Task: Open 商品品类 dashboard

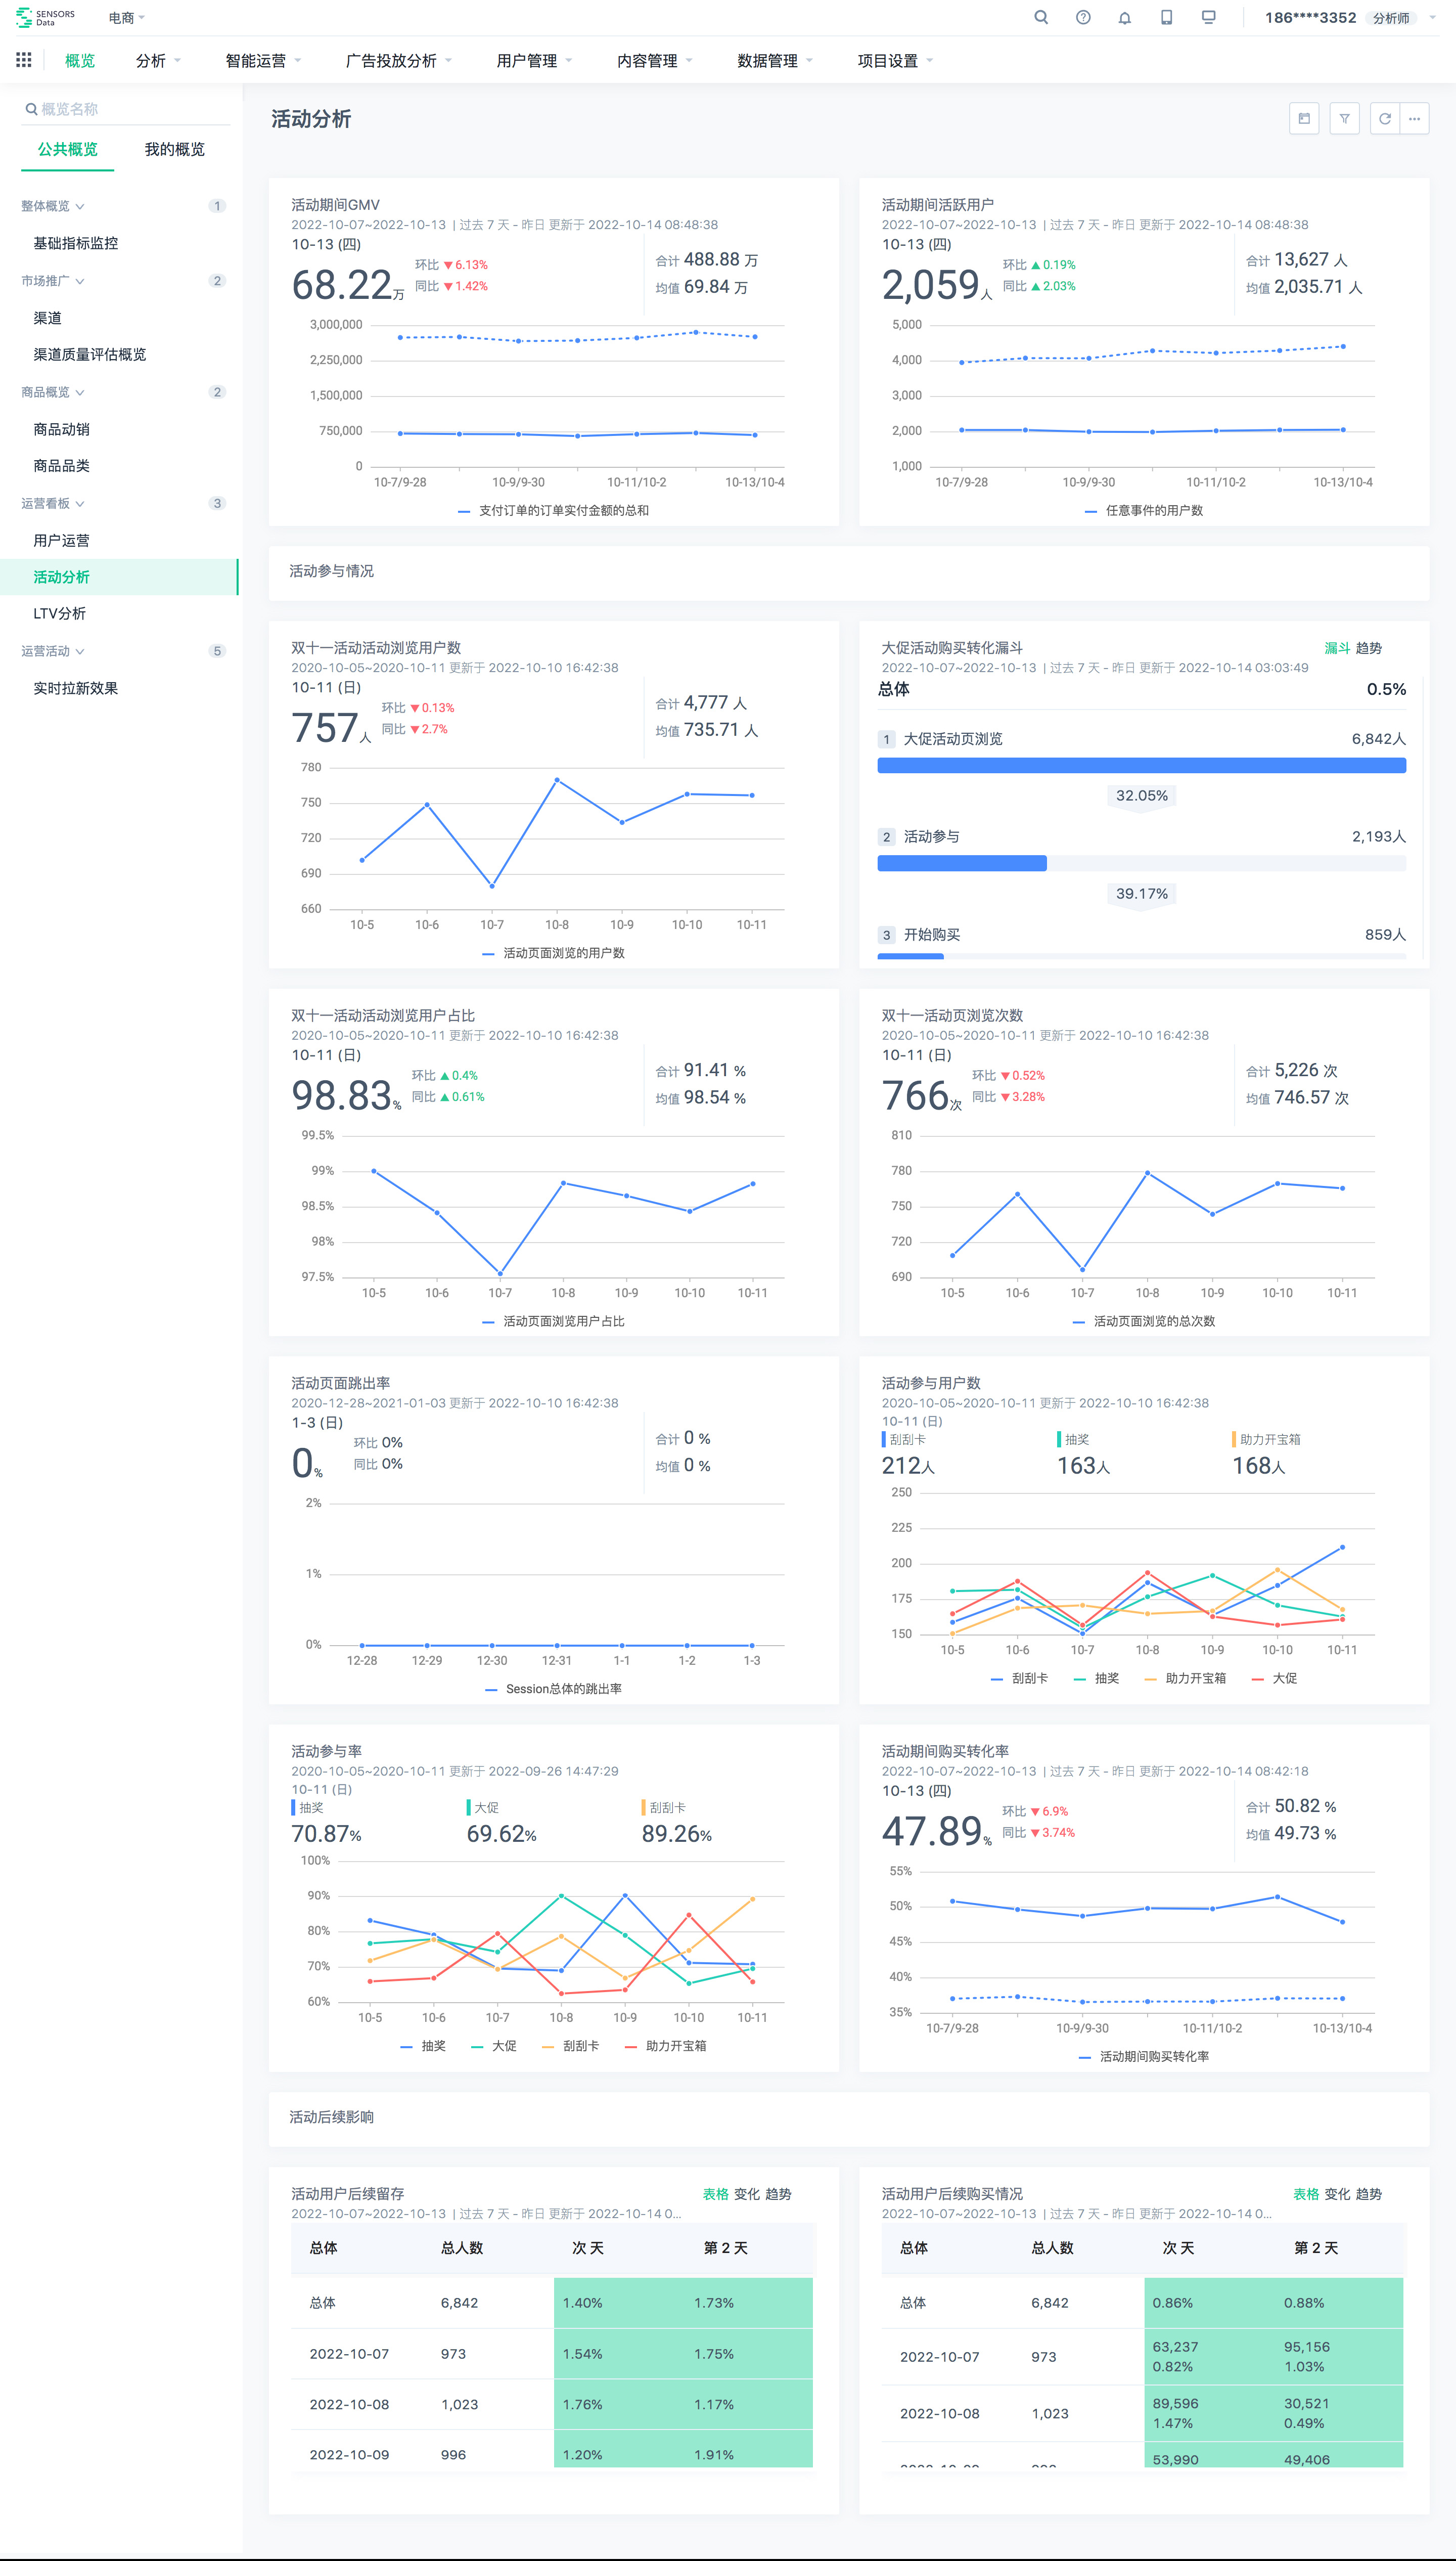Action: pos(62,465)
